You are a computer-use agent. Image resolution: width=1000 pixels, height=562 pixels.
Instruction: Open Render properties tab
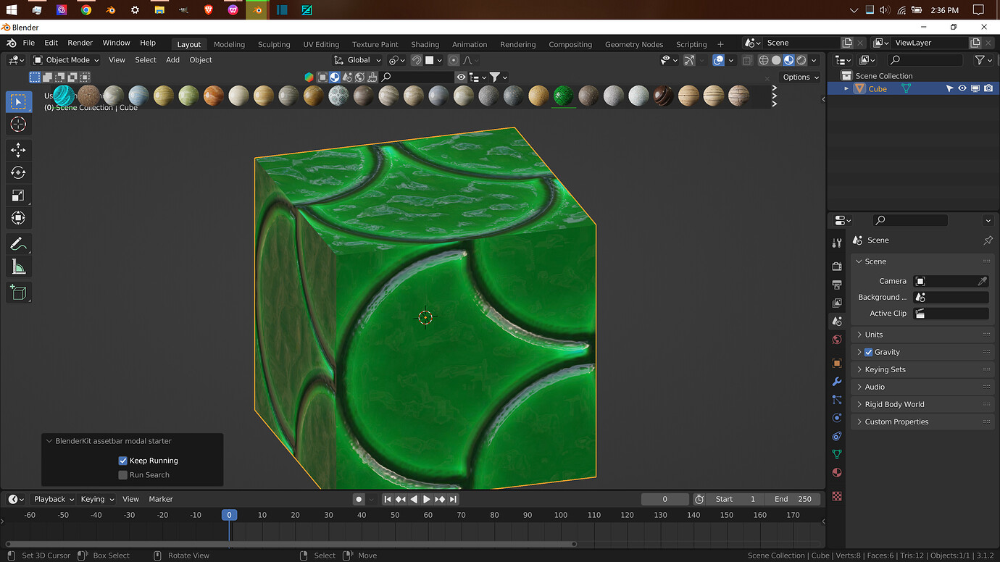(837, 267)
